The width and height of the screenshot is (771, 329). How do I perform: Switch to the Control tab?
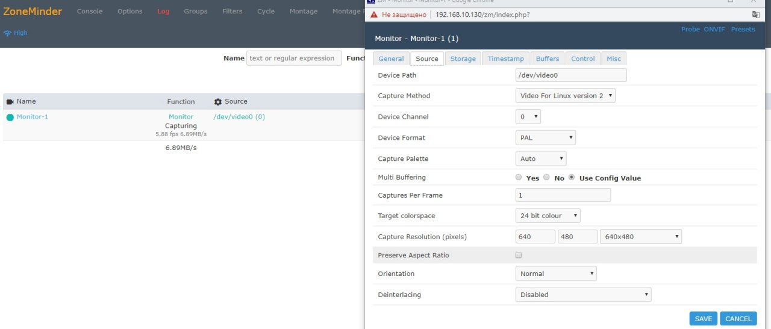(583, 58)
